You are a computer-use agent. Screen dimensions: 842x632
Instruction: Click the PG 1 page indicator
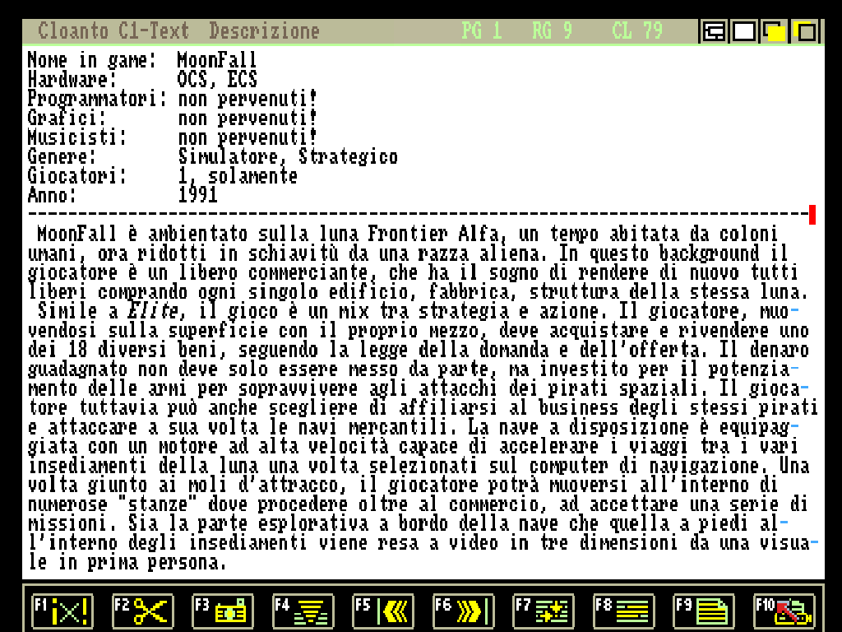point(482,31)
